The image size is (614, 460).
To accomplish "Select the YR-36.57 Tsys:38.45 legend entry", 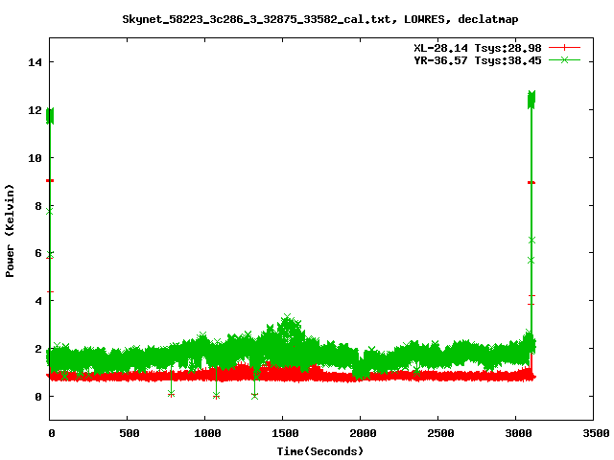I will (x=478, y=60).
